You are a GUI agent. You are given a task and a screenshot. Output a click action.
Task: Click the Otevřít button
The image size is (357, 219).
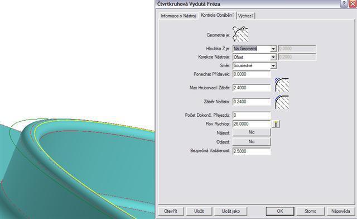coord(171,211)
